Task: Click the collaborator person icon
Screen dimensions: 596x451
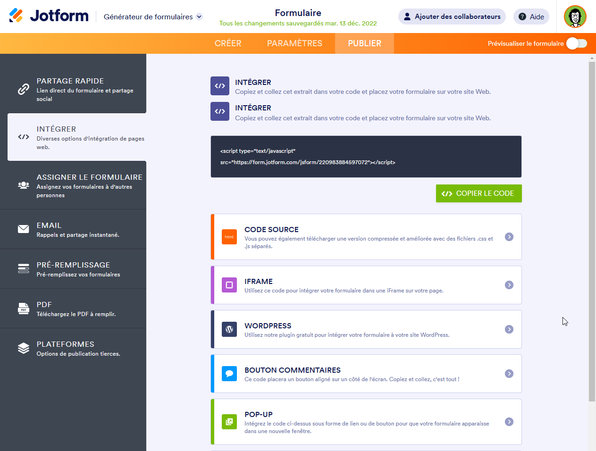Action: click(x=407, y=17)
